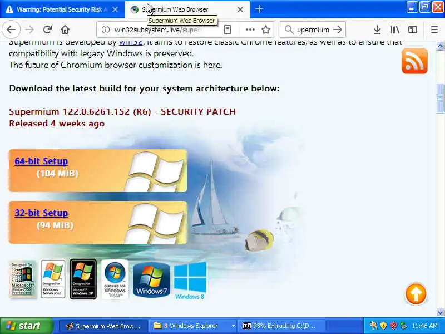Download the 64-bit Setup
The image size is (445, 334).
[41, 161]
